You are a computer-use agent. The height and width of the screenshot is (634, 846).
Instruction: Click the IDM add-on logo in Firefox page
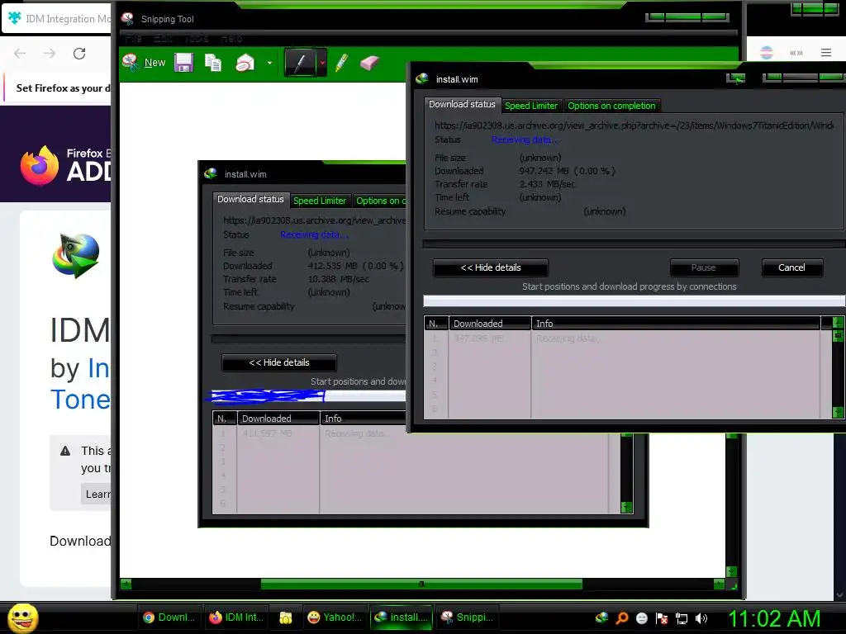[x=76, y=256]
